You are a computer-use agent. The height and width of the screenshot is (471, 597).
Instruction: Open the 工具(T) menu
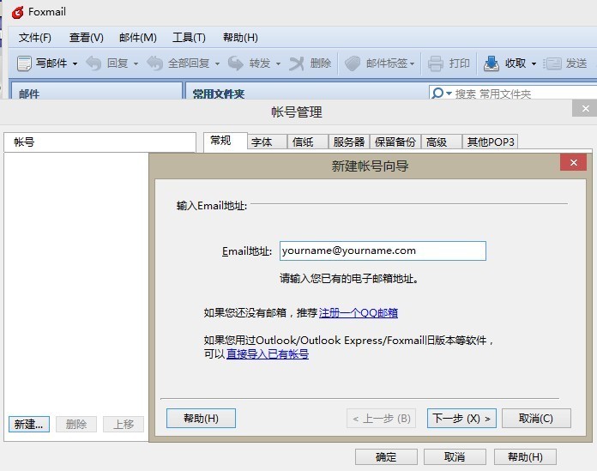coord(189,38)
